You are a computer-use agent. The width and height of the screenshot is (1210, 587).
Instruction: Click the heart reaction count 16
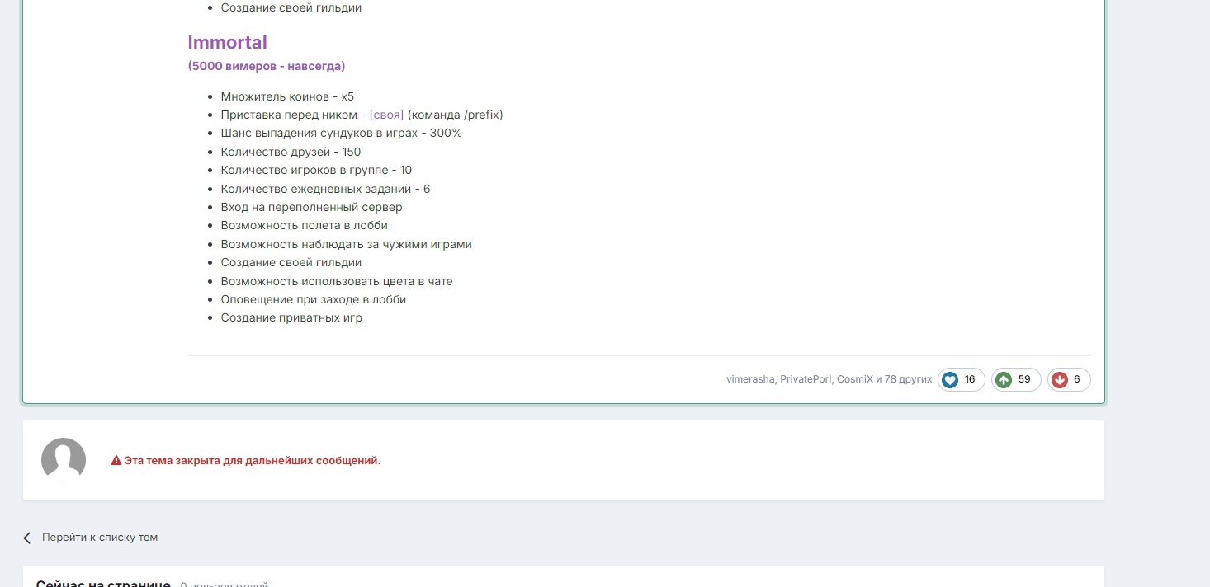click(970, 379)
